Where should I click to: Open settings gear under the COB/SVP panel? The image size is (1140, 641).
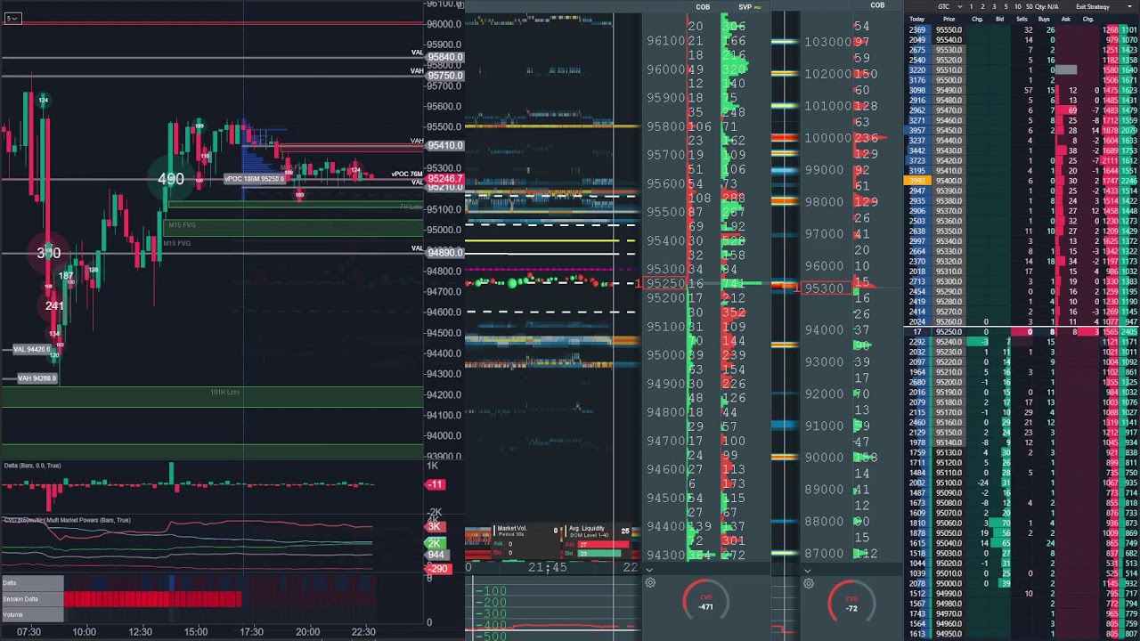point(650,583)
